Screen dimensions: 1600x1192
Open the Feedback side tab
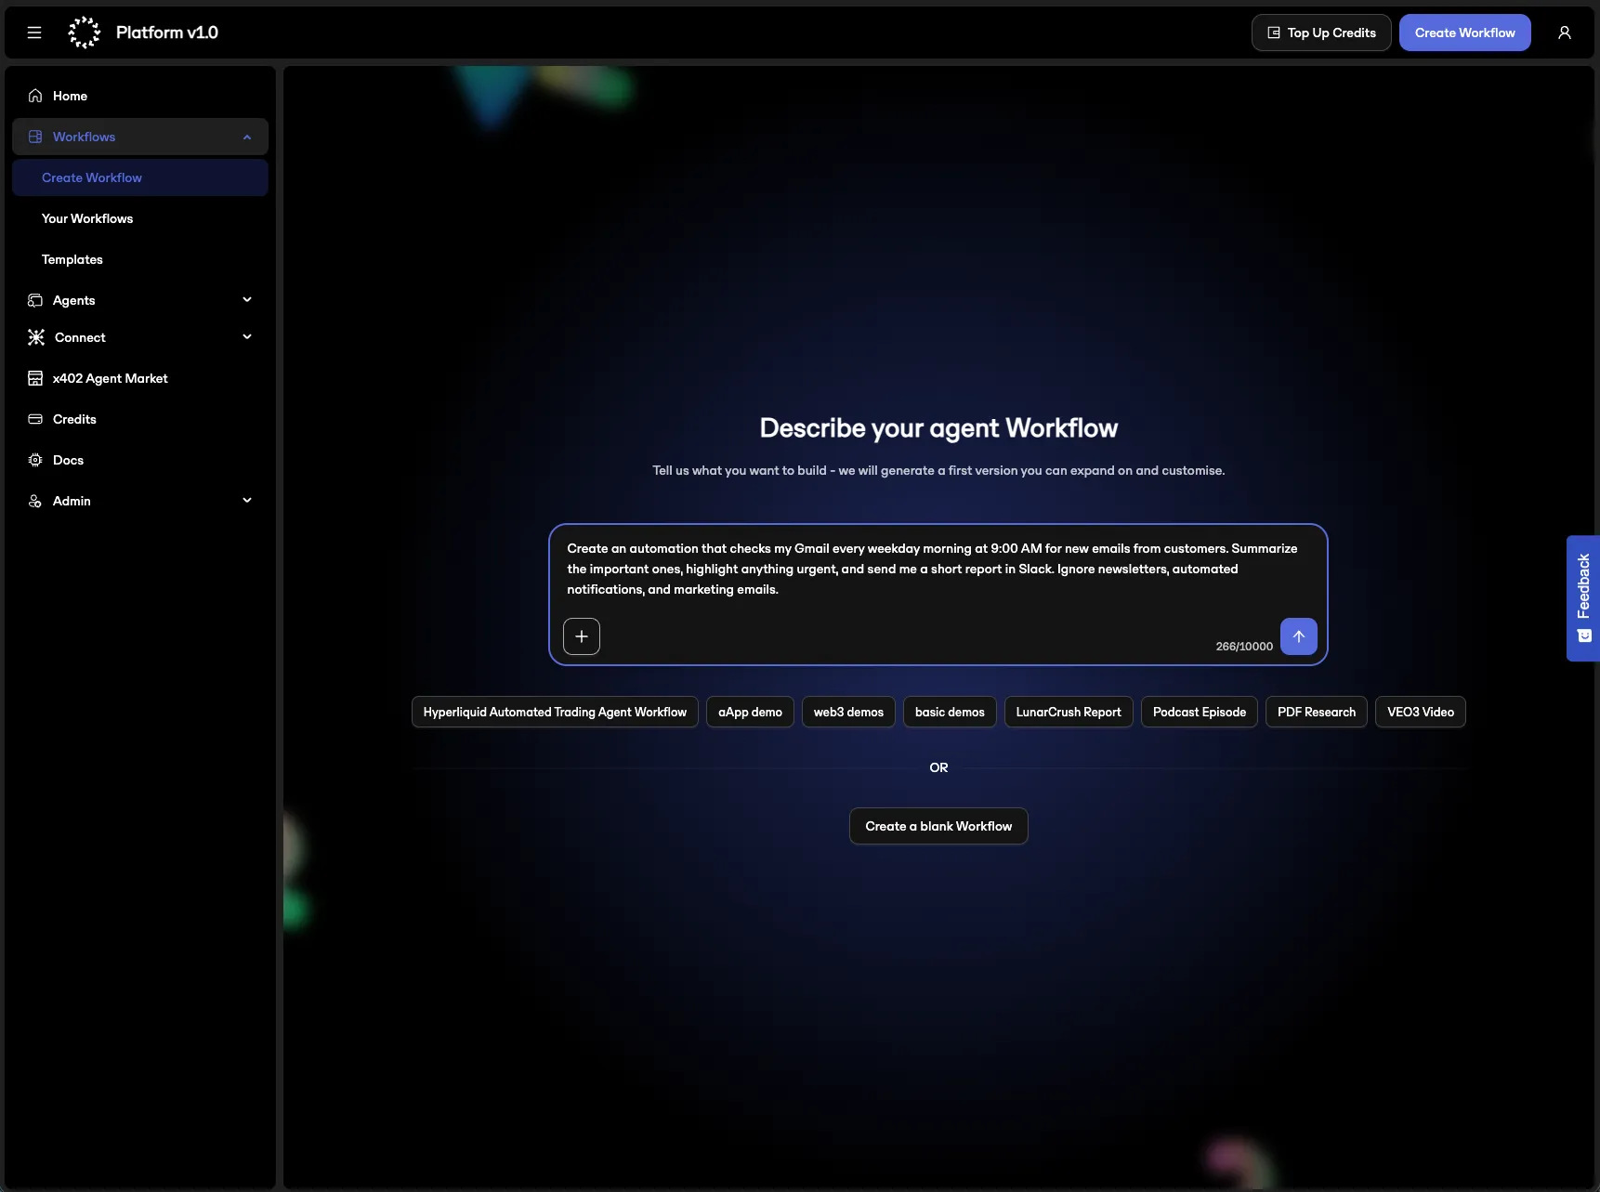1583,598
